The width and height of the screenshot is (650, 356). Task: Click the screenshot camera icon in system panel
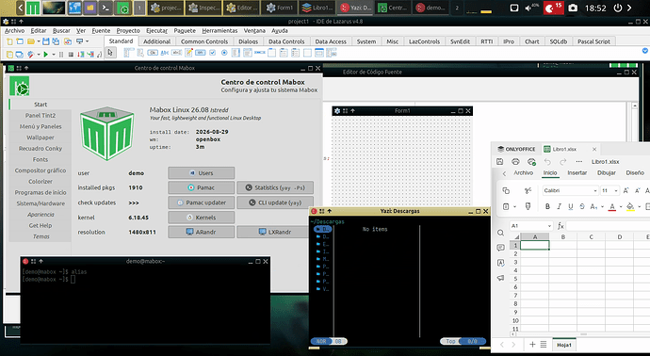pyautogui.click(x=573, y=8)
